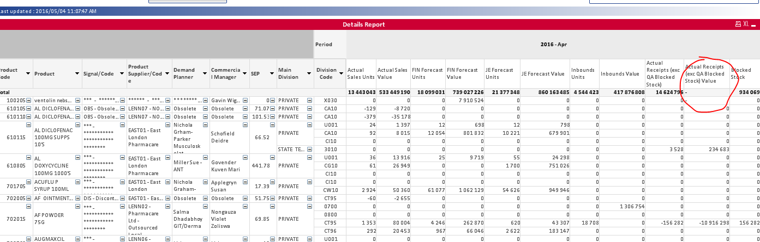760x242 pixels.
Task: Click the Inbounds Units column header
Action: point(585,73)
